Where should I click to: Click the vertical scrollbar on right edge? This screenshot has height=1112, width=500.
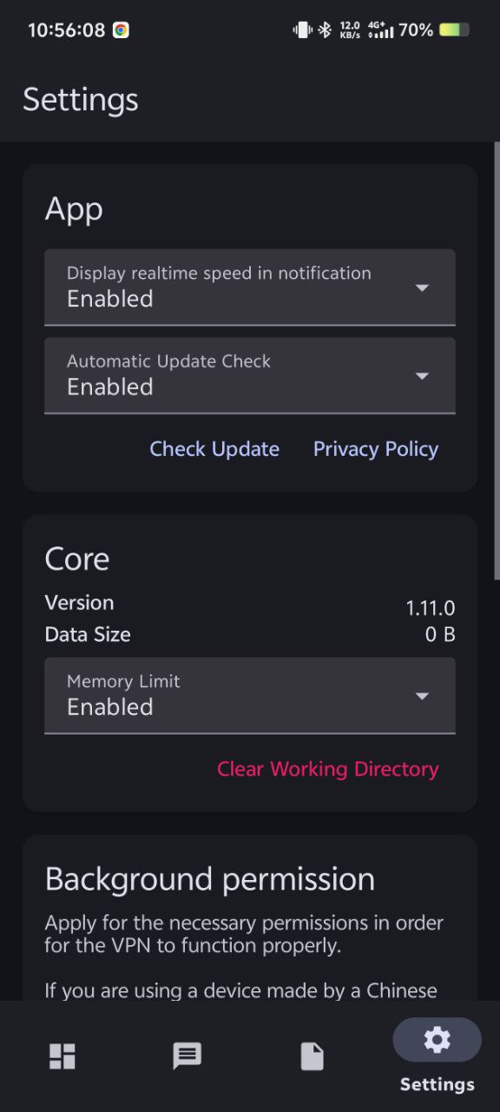click(497, 361)
